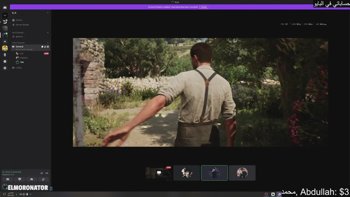350x197 pixels.
Task: Open the yellow avatar server icon
Action: 5,48
